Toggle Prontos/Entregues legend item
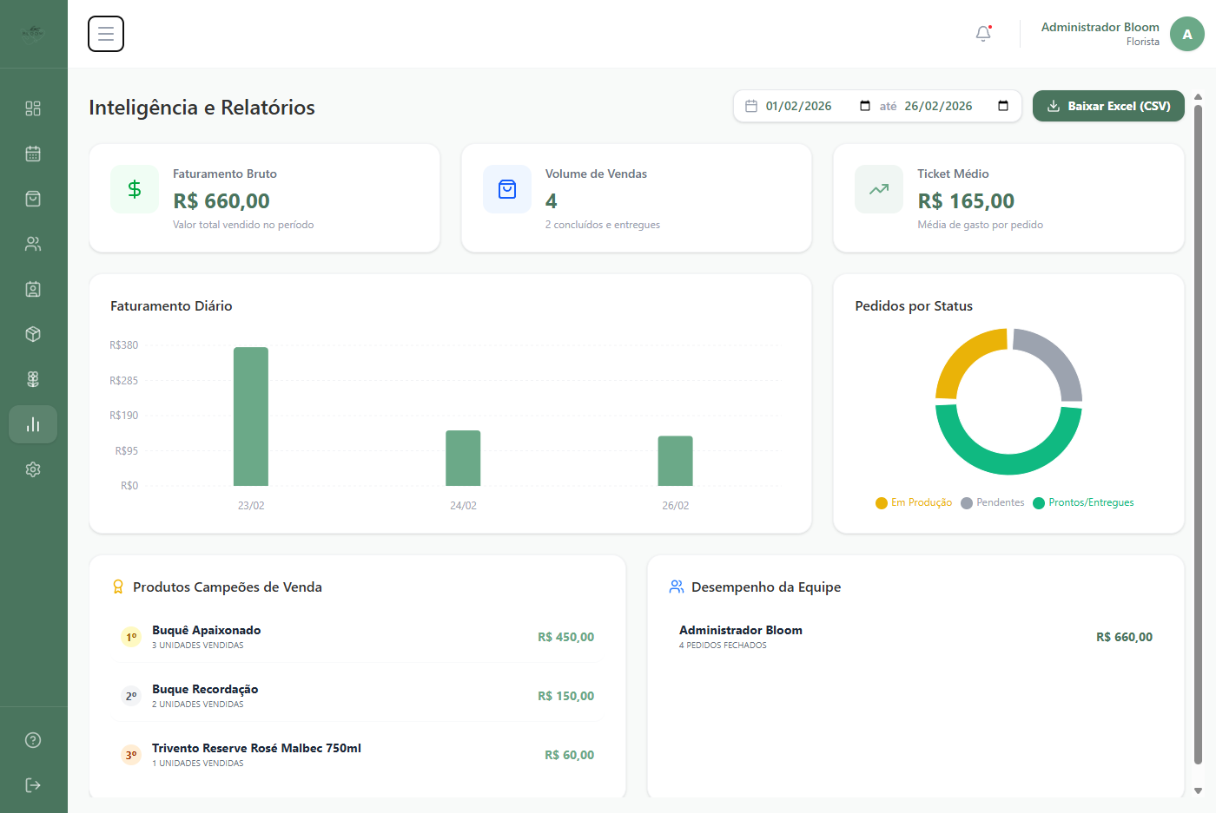Screen dimensions: 1216x813 [x=1083, y=502]
